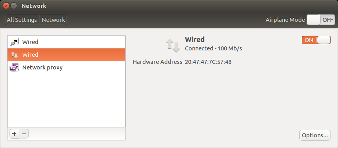Click the OFF label of Airplane Mode
Viewport: 338px width, 148px height.
(328, 20)
